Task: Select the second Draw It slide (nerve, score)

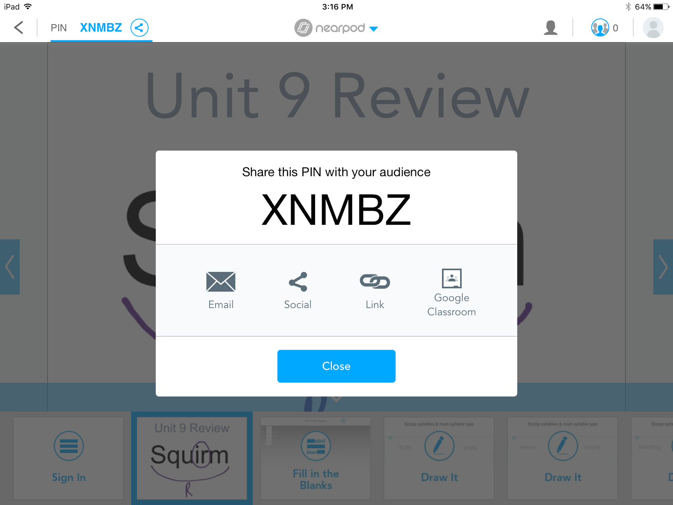Action: click(x=563, y=458)
